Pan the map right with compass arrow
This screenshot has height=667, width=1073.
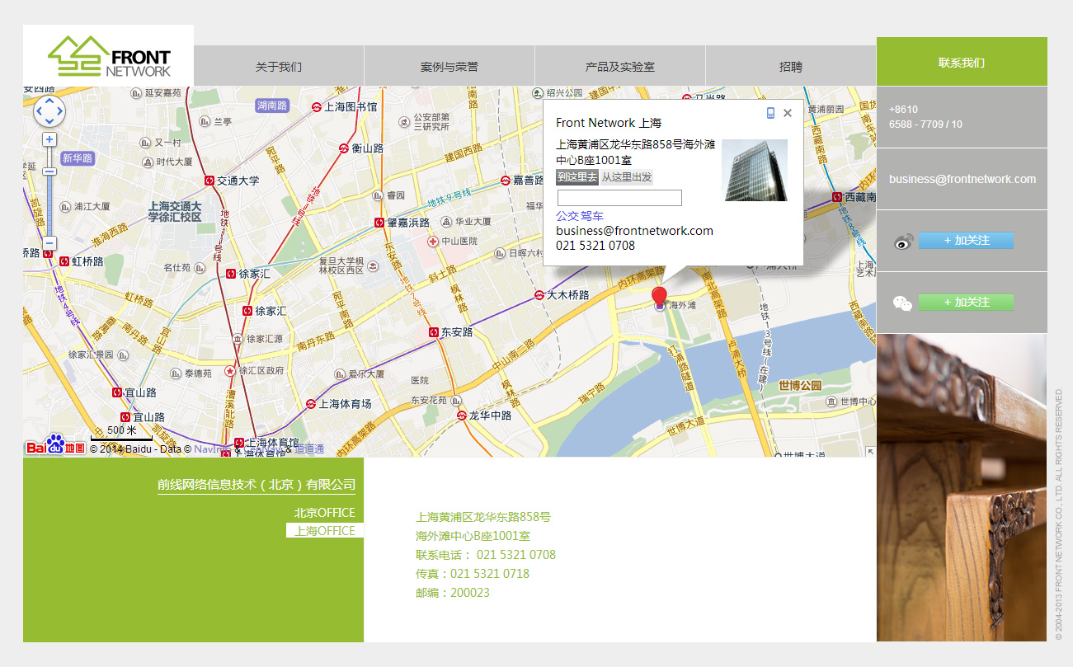(59, 111)
